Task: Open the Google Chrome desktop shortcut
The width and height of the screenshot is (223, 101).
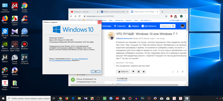Action: 25,7
